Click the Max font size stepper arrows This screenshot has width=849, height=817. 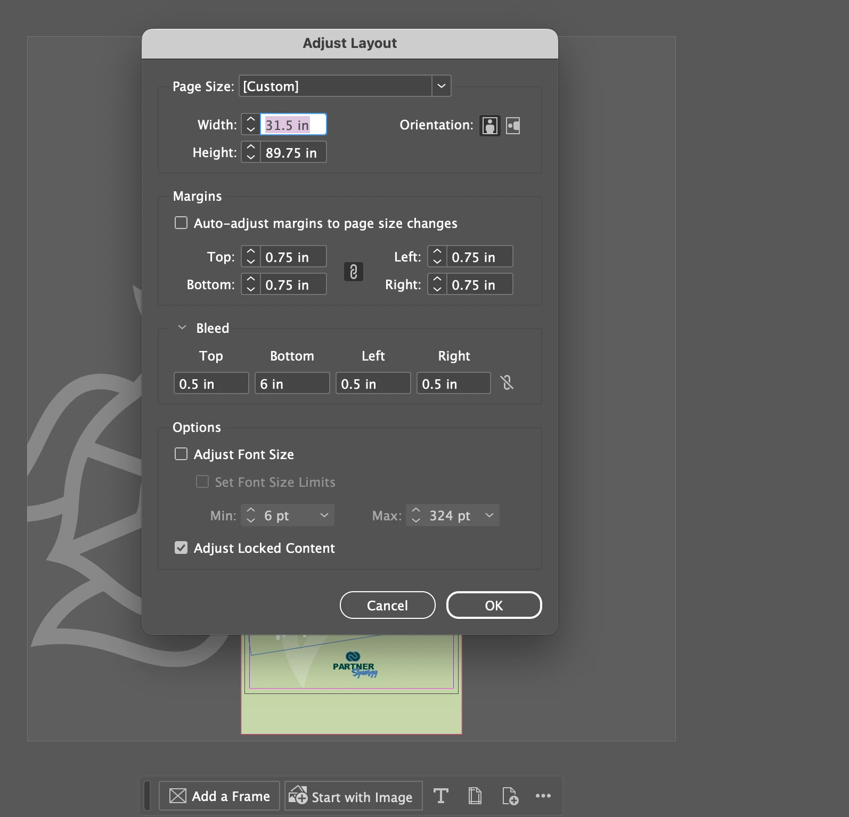coord(416,515)
